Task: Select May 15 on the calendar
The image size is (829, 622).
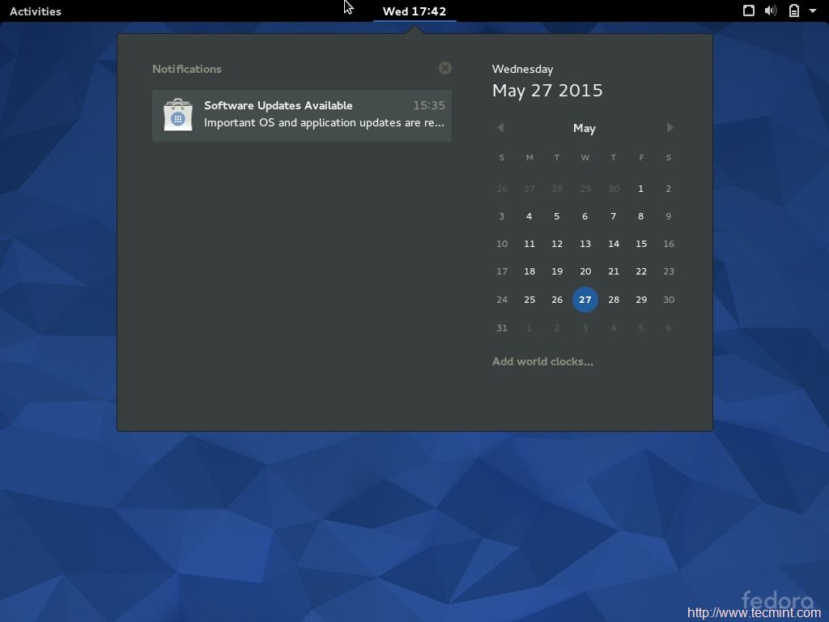Action: click(x=641, y=243)
